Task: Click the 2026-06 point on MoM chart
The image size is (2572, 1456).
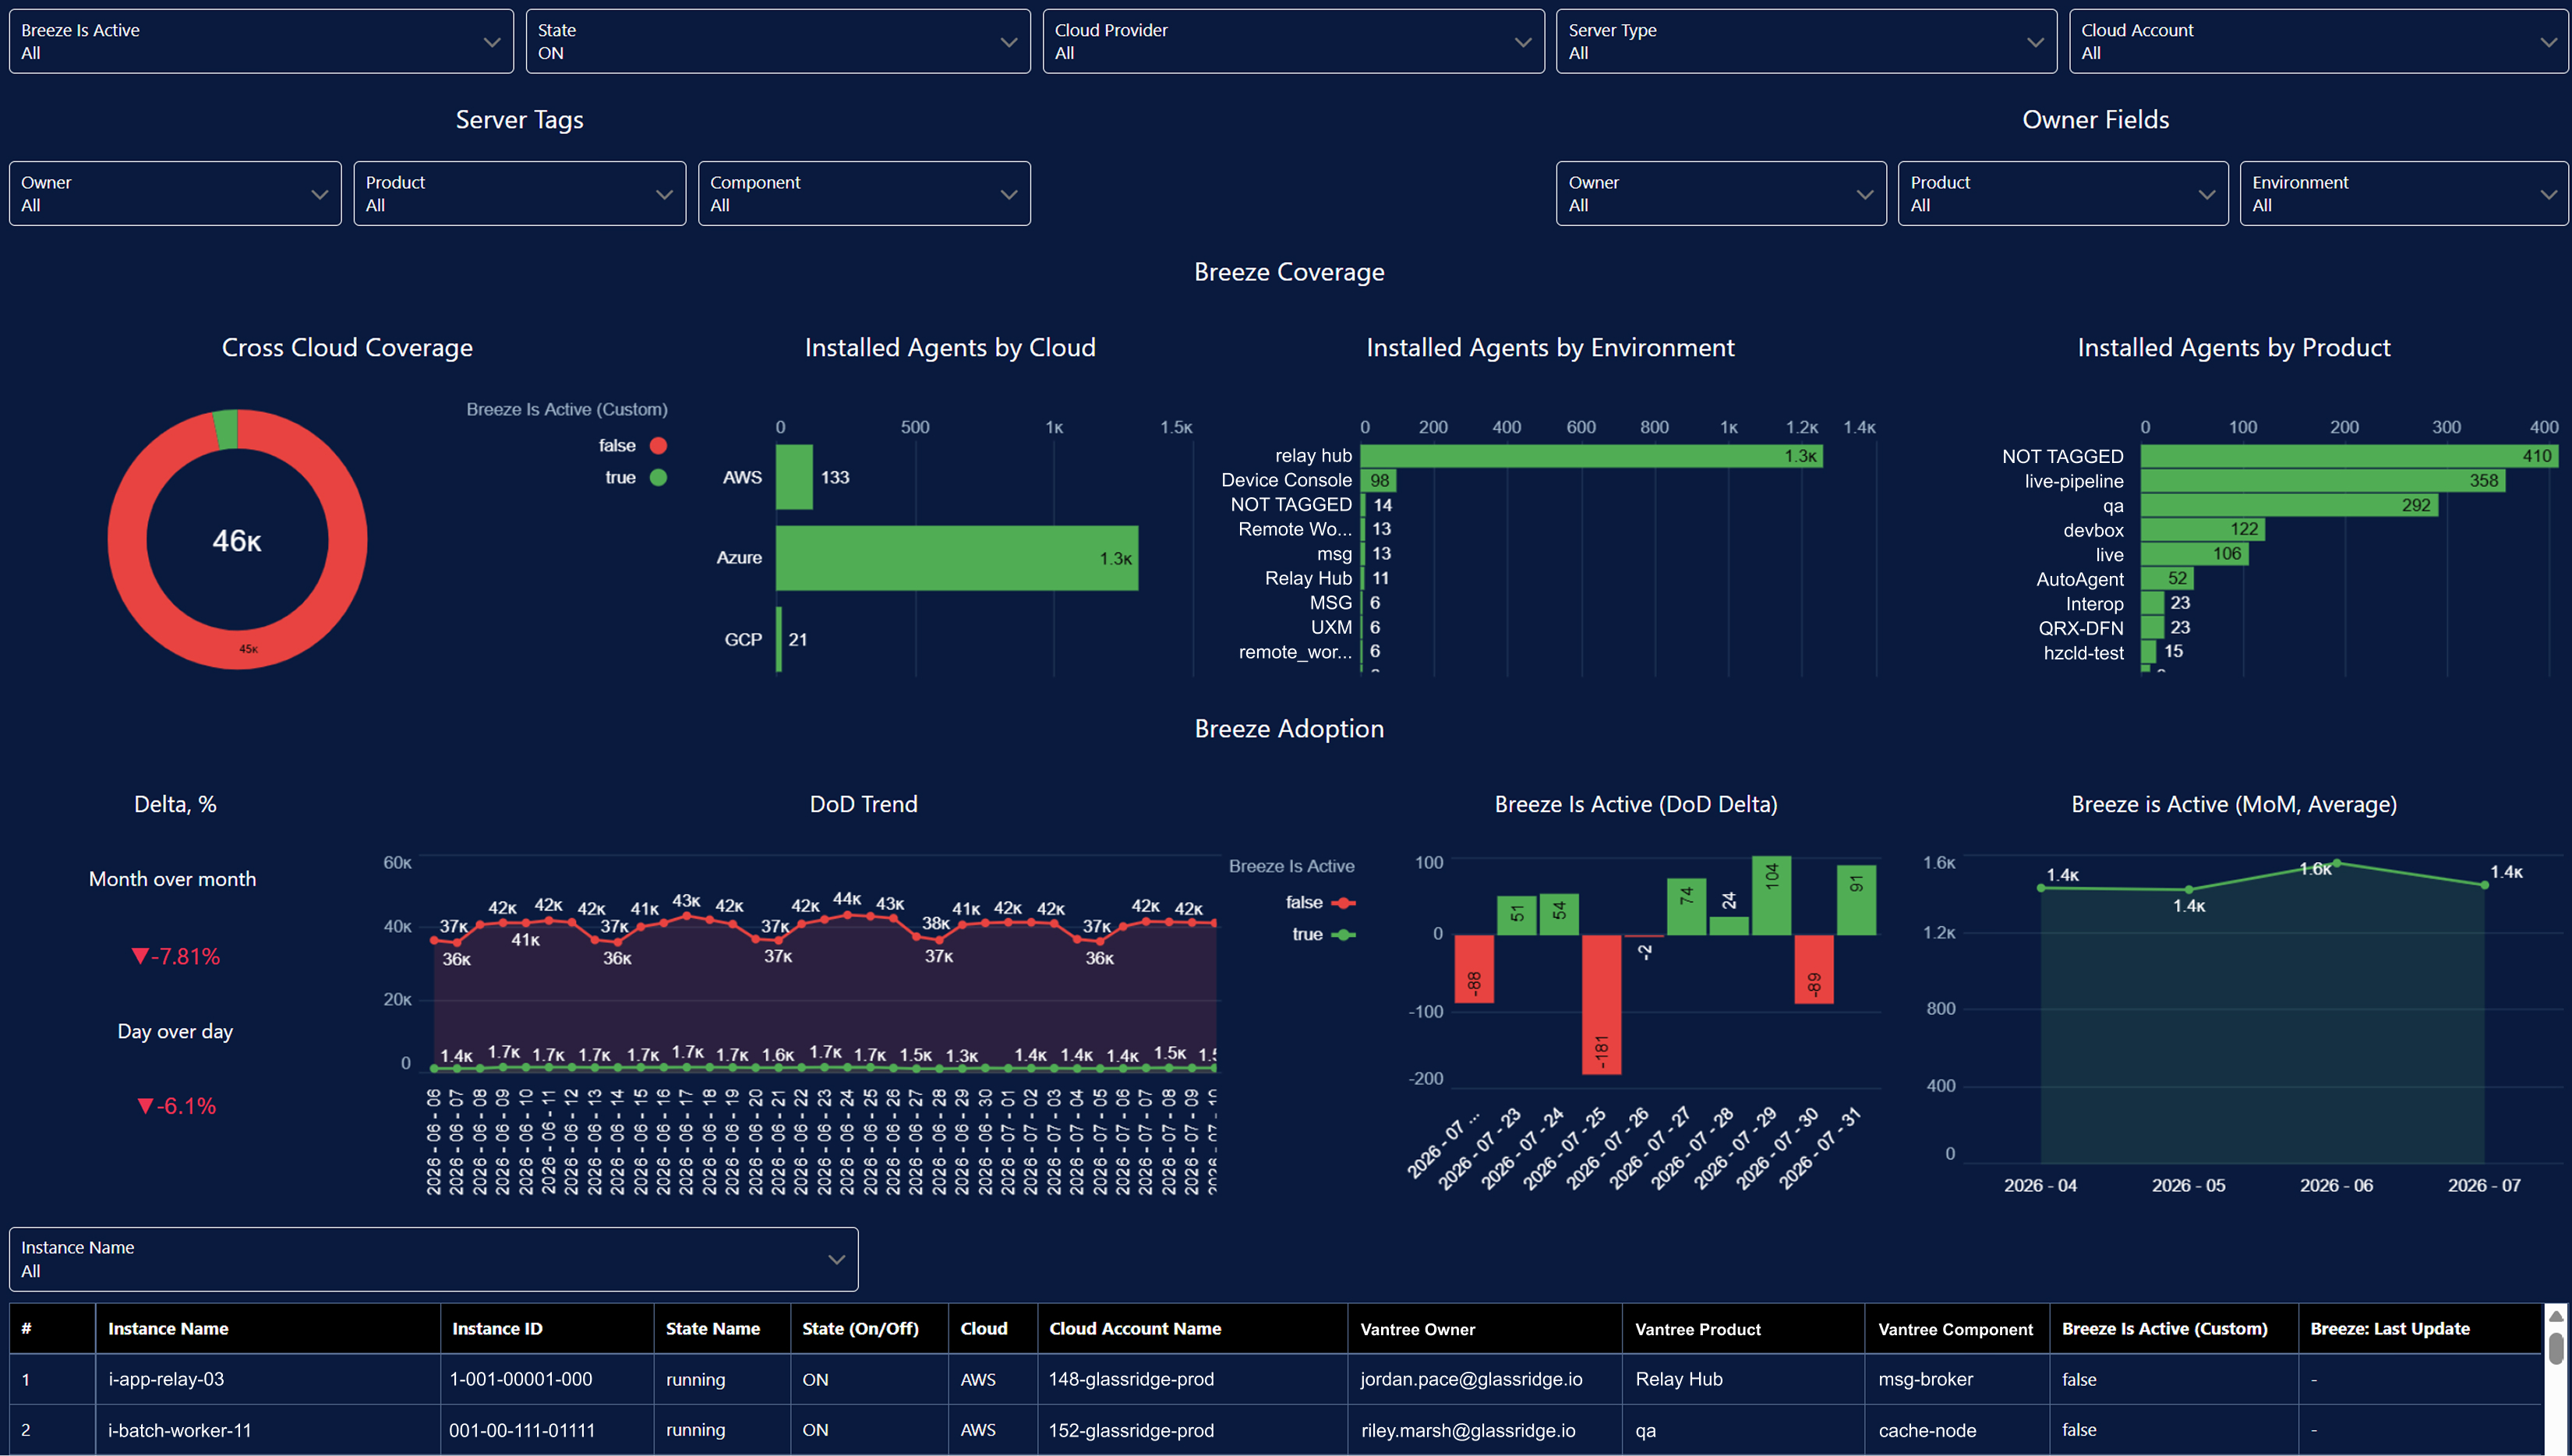Action: (2336, 863)
